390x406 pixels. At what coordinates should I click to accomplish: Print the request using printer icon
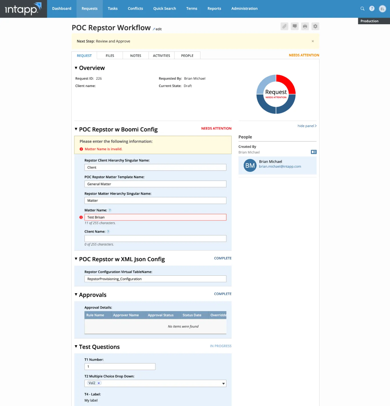(305, 26)
